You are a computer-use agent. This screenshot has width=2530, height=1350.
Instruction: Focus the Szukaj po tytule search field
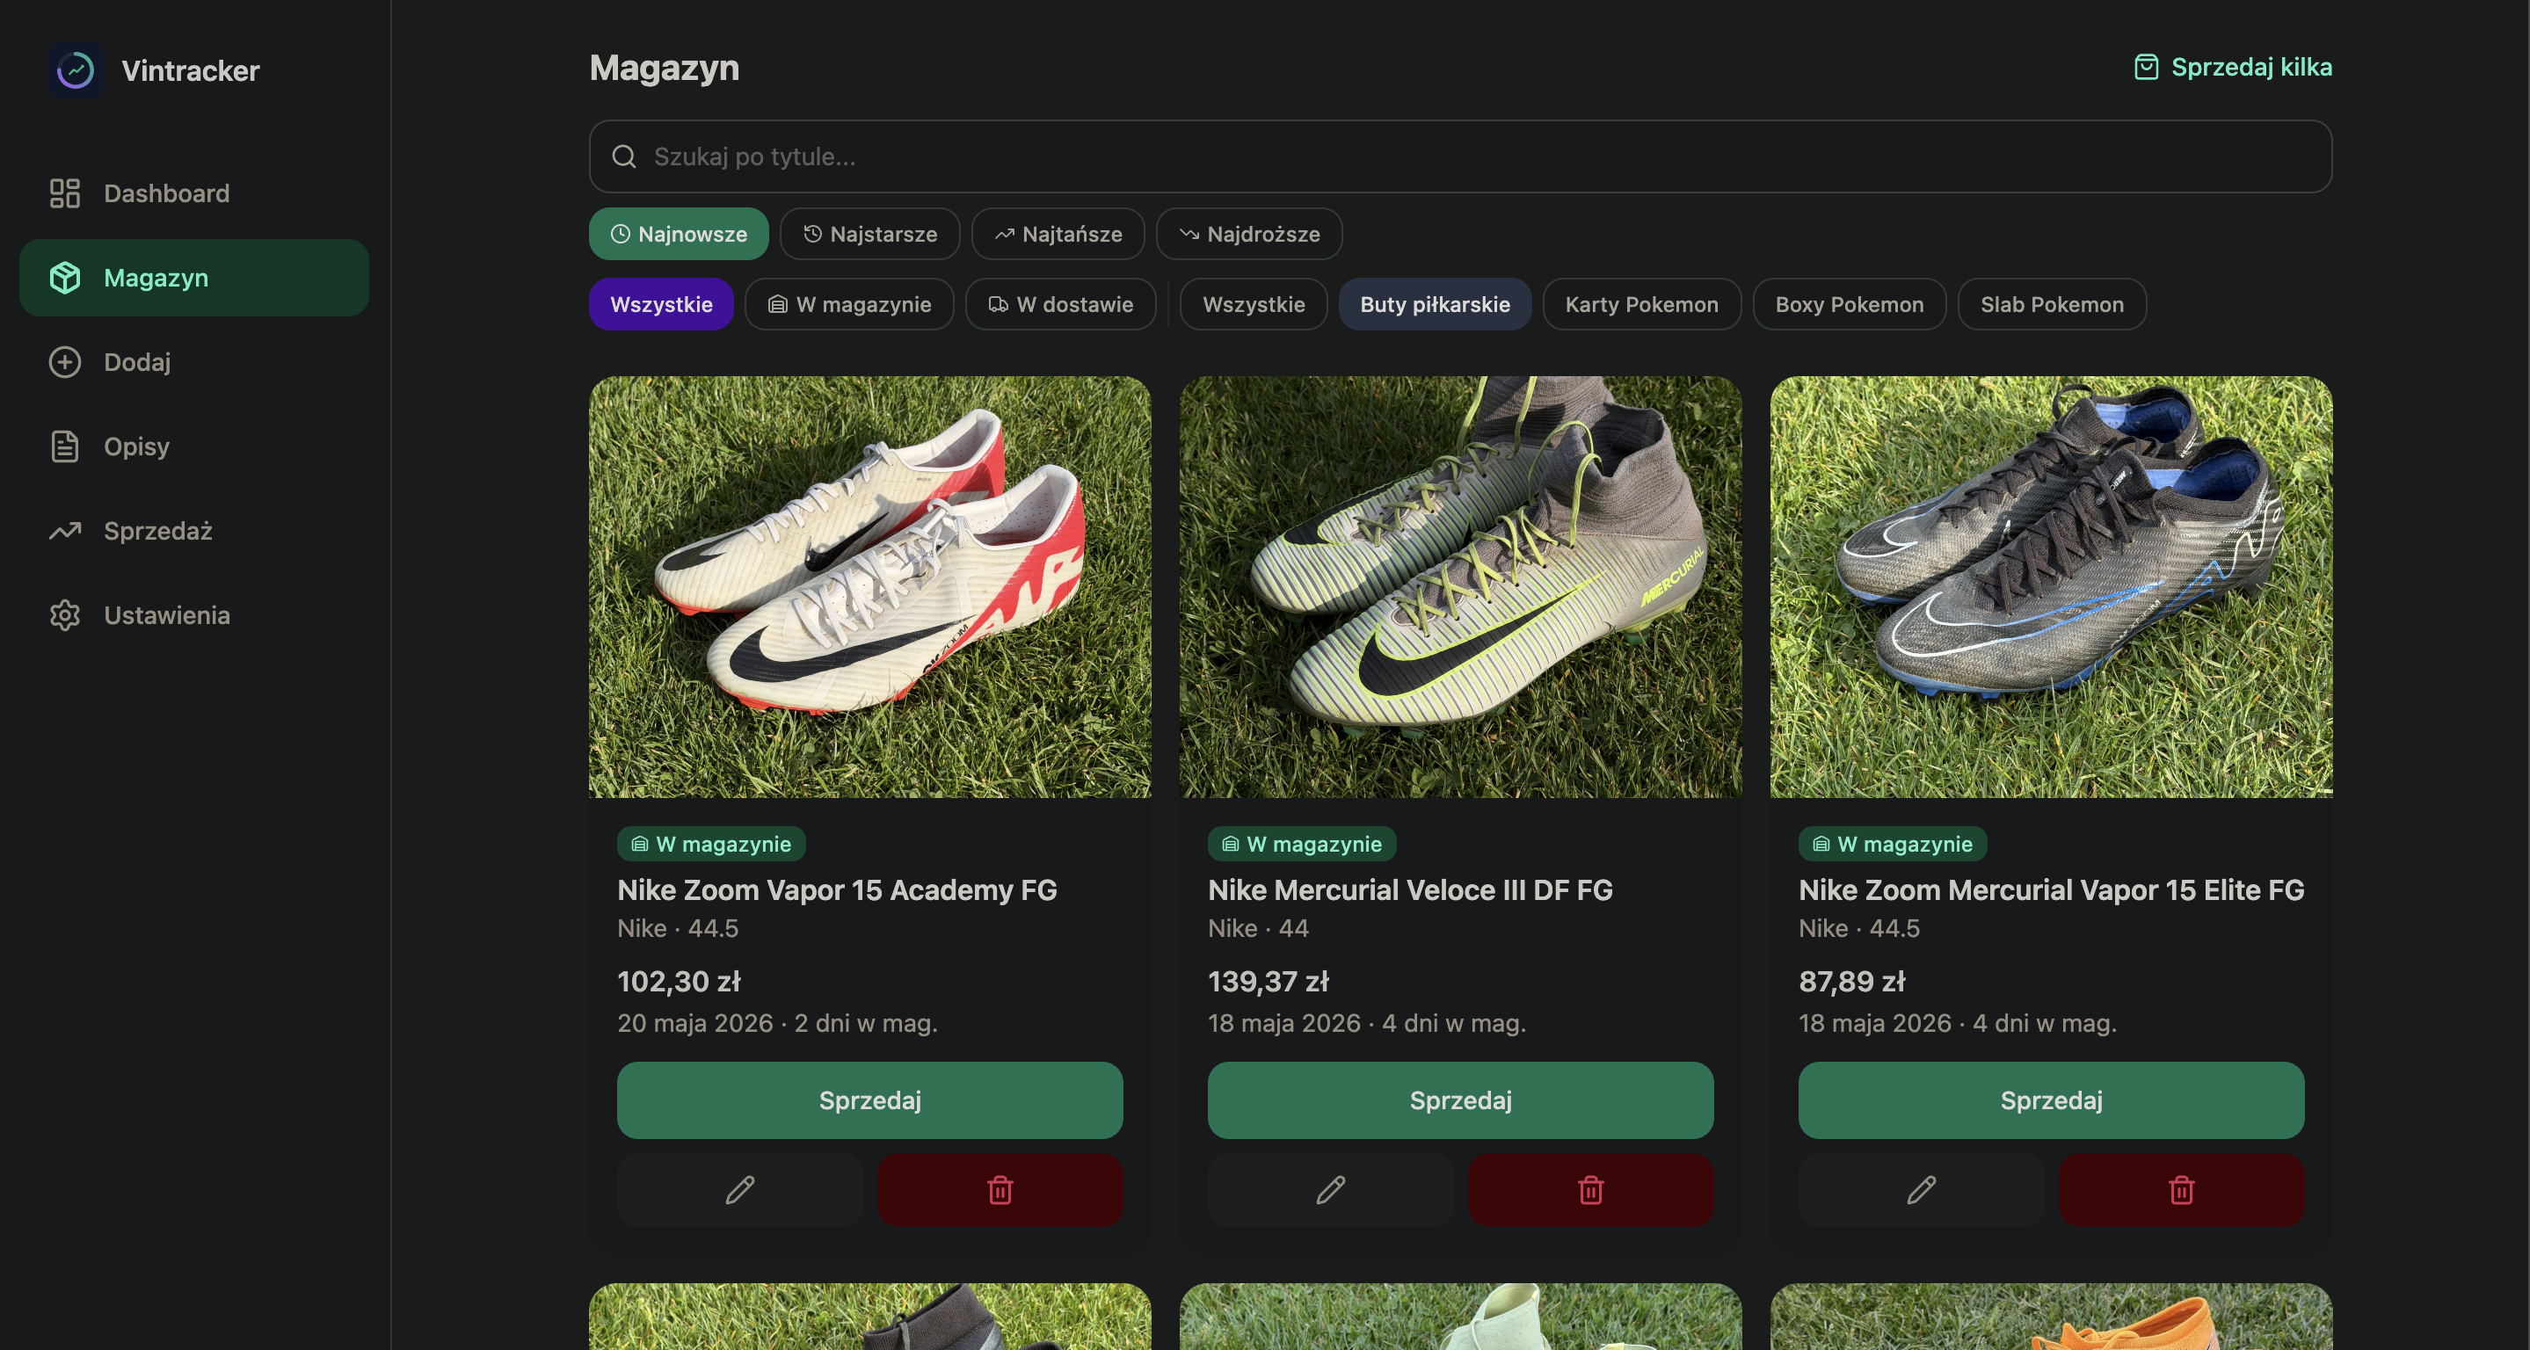[1460, 156]
